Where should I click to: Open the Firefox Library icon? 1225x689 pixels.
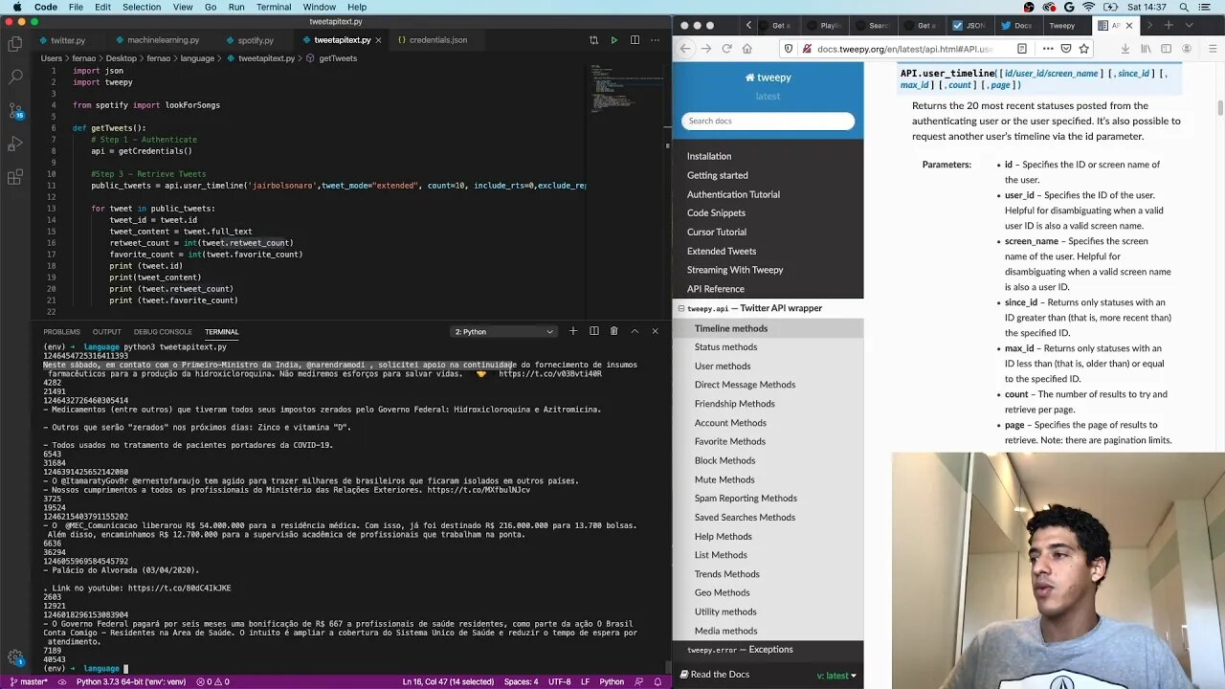[x=1146, y=49]
